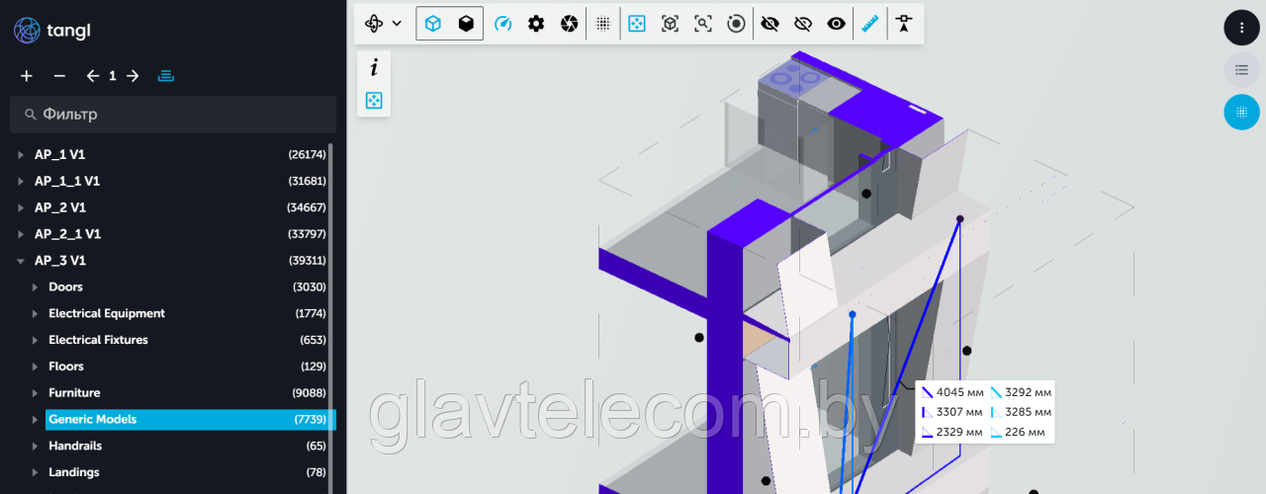The height and width of the screenshot is (494, 1266).
Task: Fit selected object in view
Action: (x=670, y=24)
